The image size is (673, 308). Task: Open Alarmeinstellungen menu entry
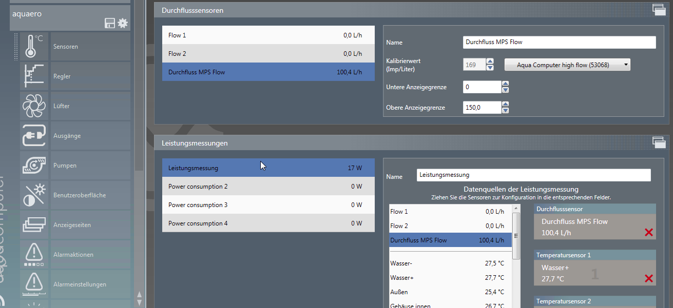pyautogui.click(x=90, y=284)
